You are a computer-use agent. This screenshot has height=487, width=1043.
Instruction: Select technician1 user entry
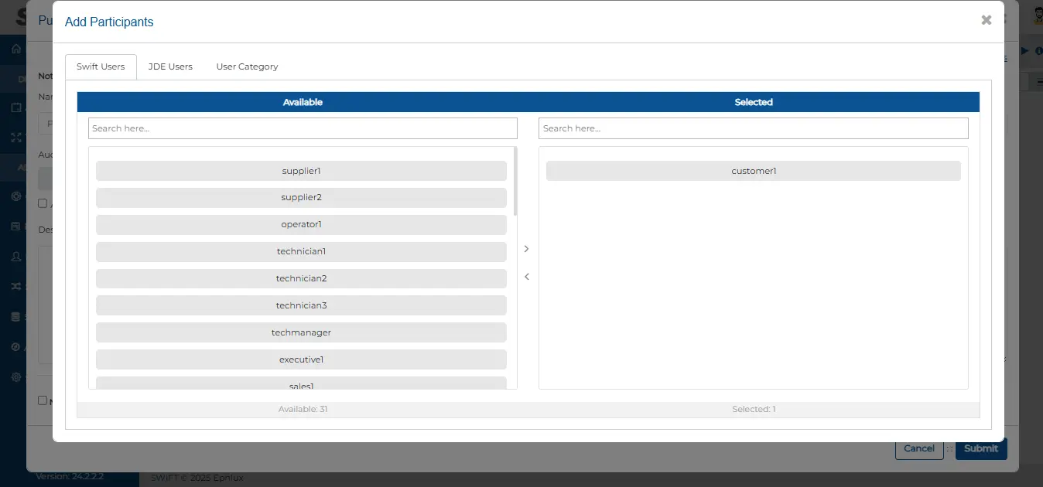(301, 252)
